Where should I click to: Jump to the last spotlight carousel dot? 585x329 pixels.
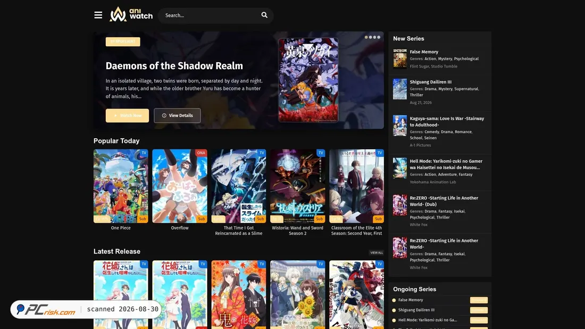(x=379, y=37)
